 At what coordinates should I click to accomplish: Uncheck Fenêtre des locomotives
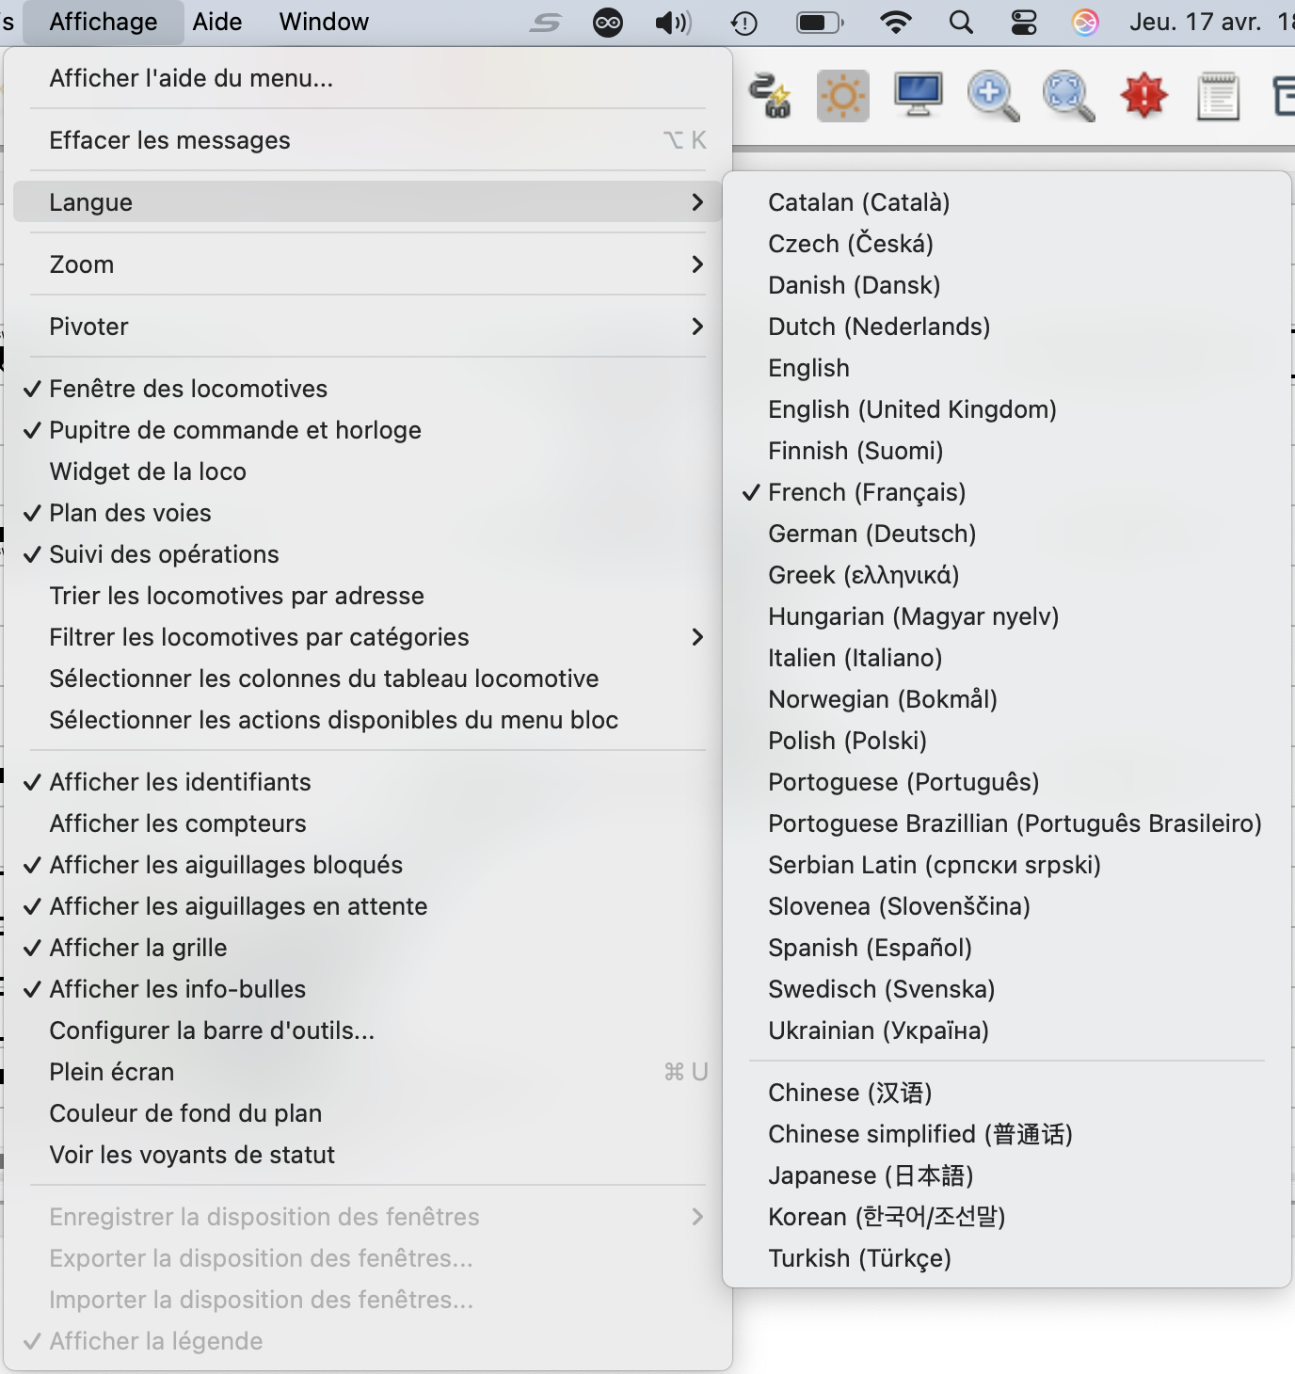[188, 389]
